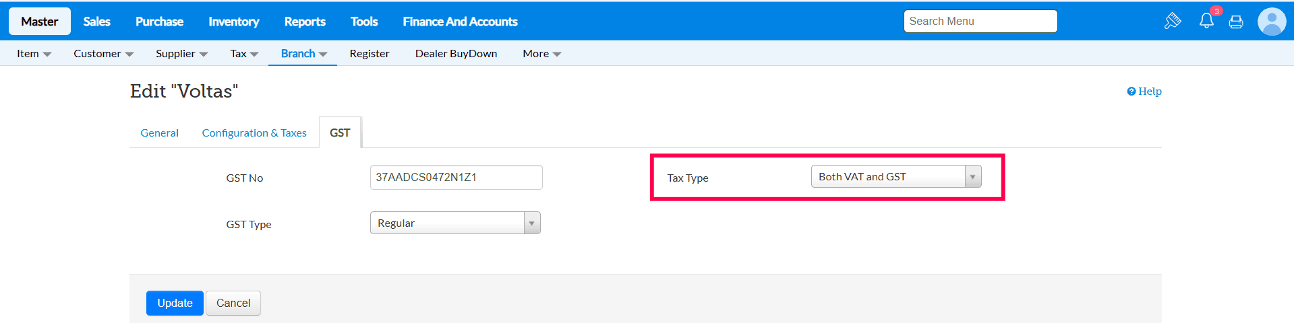Open the Supplier submenu
The image size is (1294, 323).
tap(181, 54)
